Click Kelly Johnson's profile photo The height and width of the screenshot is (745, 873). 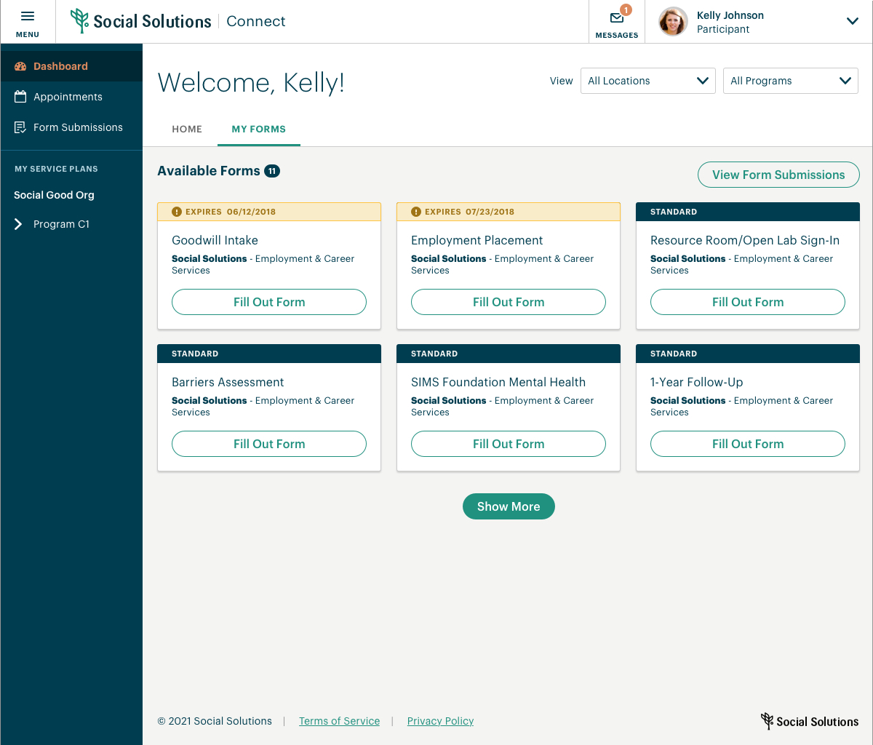coord(673,22)
